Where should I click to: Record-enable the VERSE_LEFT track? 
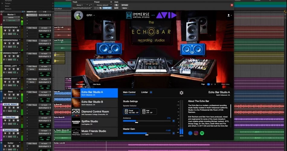coord(5,69)
